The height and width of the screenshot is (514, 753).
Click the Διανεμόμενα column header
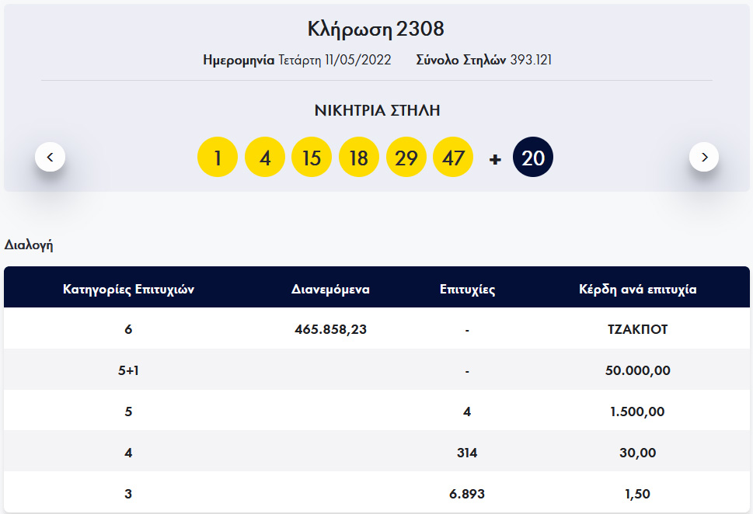pyautogui.click(x=330, y=290)
